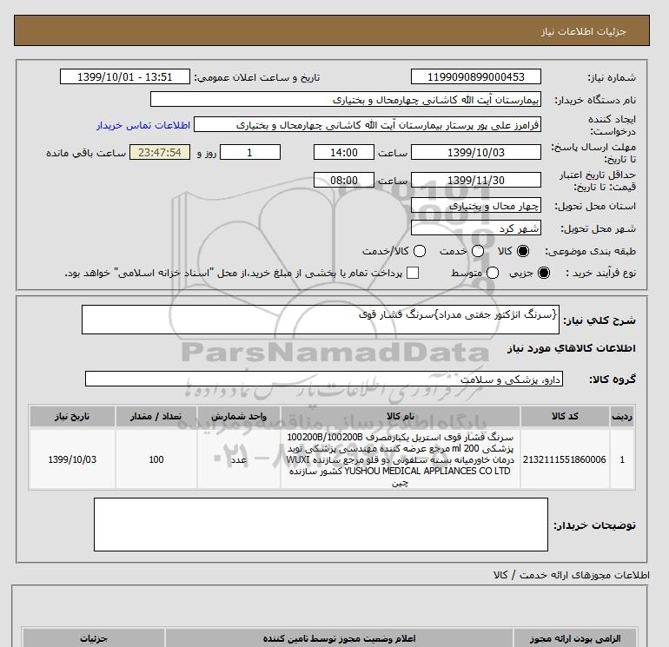This screenshot has width=669, height=647.
Task: Click the توضیحات خریدار label
Action: click(594, 525)
